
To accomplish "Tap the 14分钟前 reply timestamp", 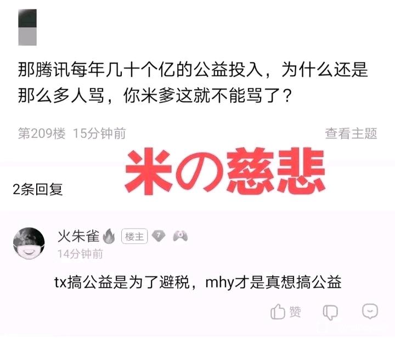I will (80, 254).
